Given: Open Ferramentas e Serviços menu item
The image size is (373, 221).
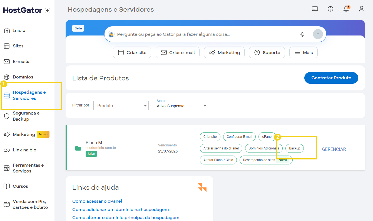Looking at the screenshot, I should tap(28, 168).
